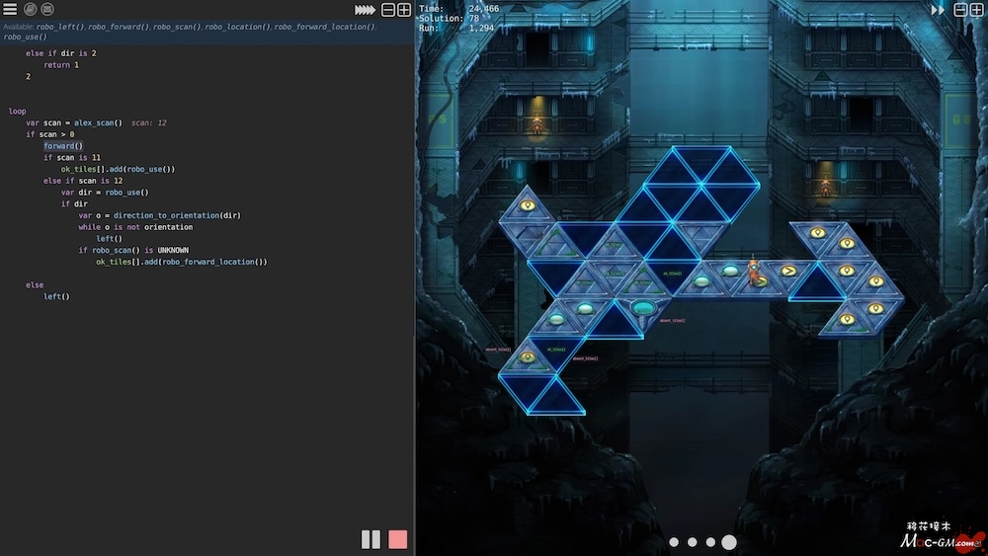This screenshot has width=988, height=556.
Task: Select the large fourth page dot
Action: tap(729, 542)
